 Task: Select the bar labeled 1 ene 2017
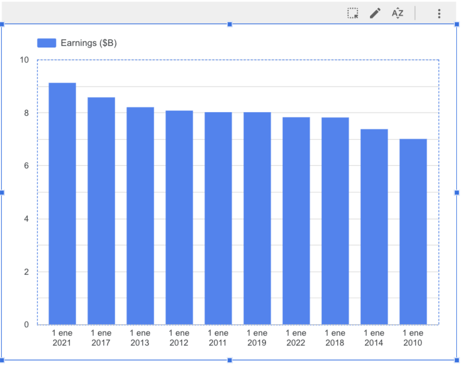pyautogui.click(x=101, y=211)
